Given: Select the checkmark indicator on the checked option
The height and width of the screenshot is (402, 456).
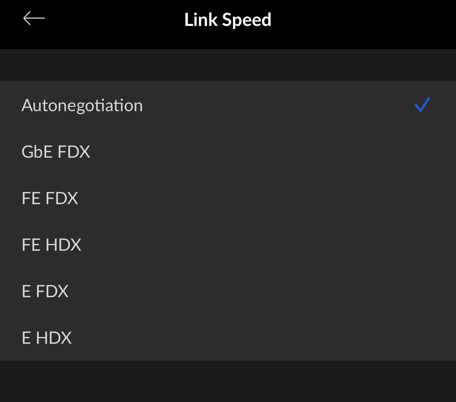Looking at the screenshot, I should pyautogui.click(x=422, y=104).
